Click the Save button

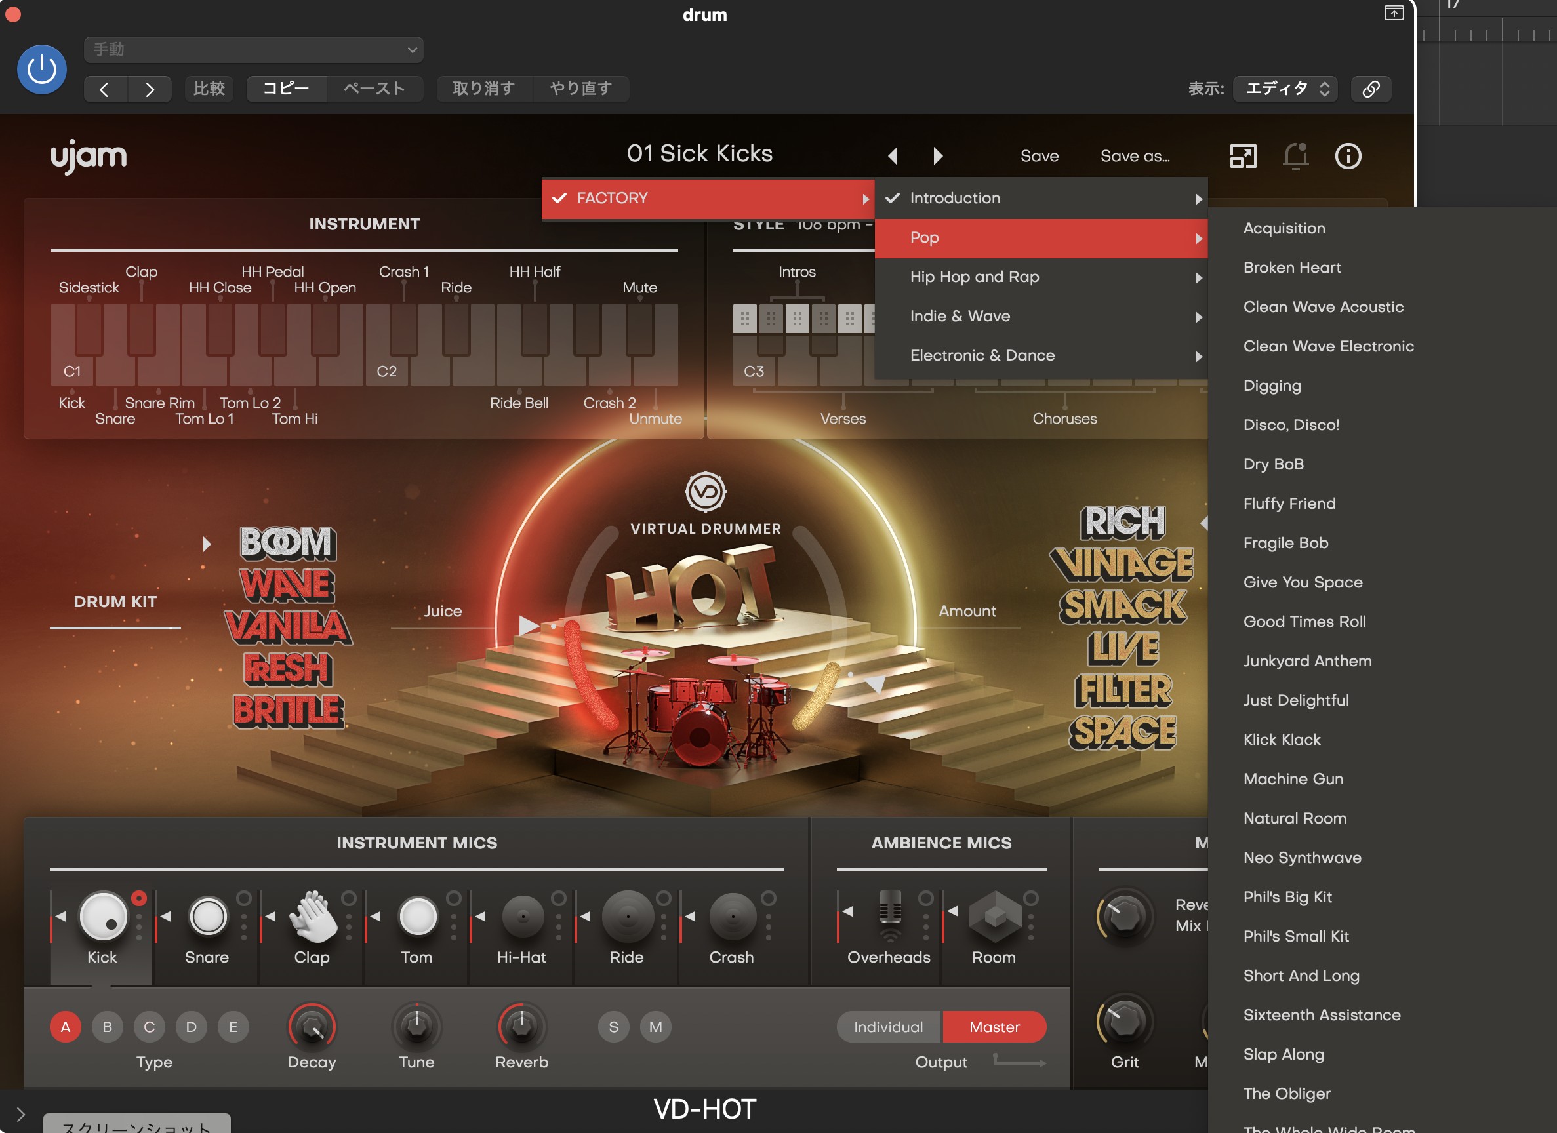(x=1040, y=157)
